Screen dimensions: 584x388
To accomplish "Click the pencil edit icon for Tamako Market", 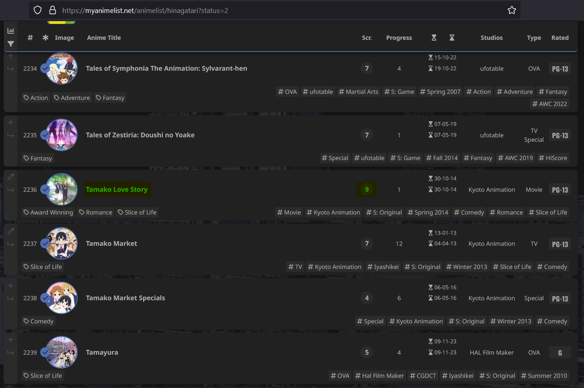I will 11,231.
